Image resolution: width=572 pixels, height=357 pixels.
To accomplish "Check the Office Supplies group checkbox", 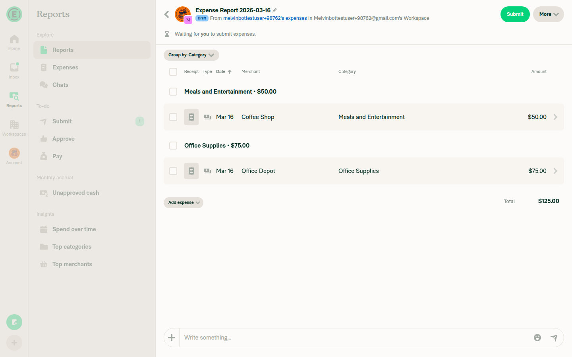I will tap(173, 146).
